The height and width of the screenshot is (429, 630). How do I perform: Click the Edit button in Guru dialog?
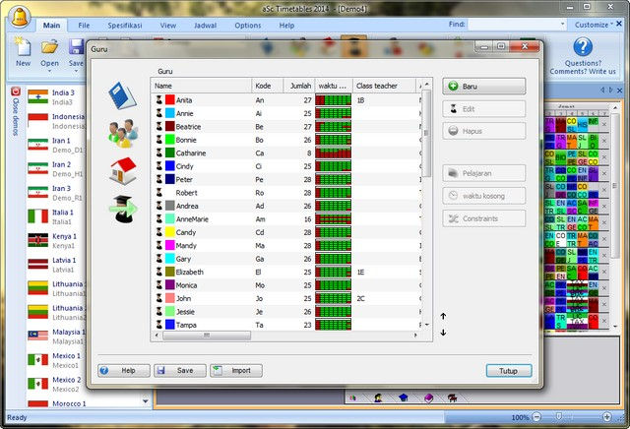click(483, 109)
